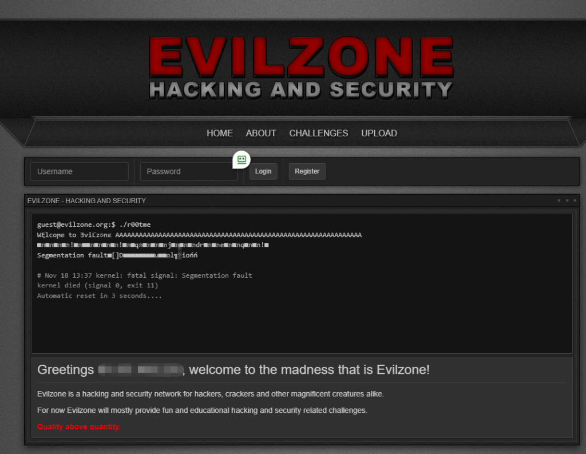Image resolution: width=586 pixels, height=454 pixels.
Task: Click the leftmost dot in panel header
Action: (x=559, y=200)
